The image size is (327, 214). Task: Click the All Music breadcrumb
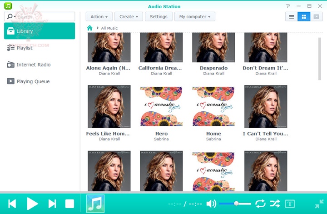(x=109, y=28)
